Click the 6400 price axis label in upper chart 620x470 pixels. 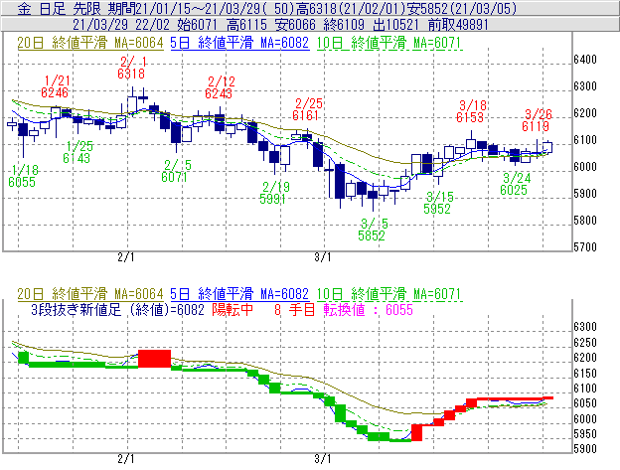(585, 60)
